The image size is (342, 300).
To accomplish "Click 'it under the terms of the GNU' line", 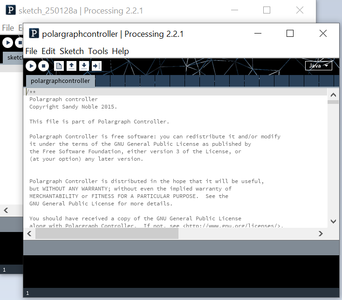I will [x=140, y=144].
